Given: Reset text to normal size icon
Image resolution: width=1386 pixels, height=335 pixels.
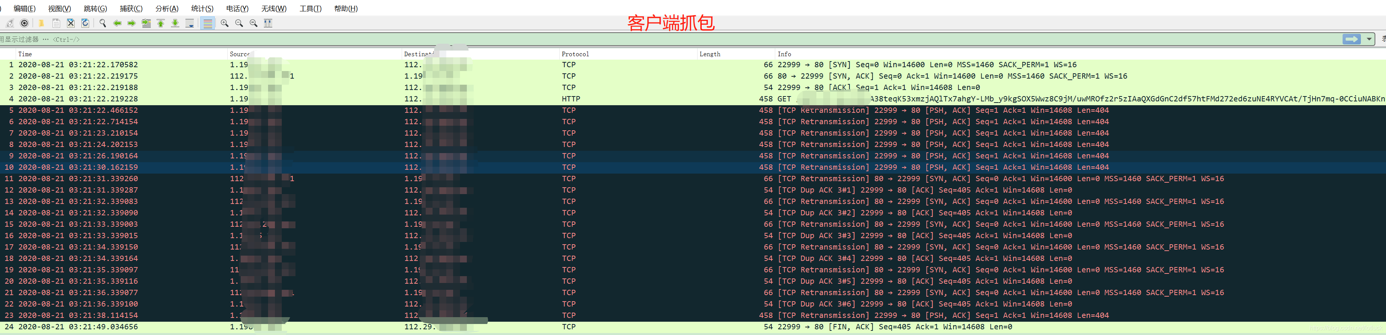Looking at the screenshot, I should (x=254, y=23).
